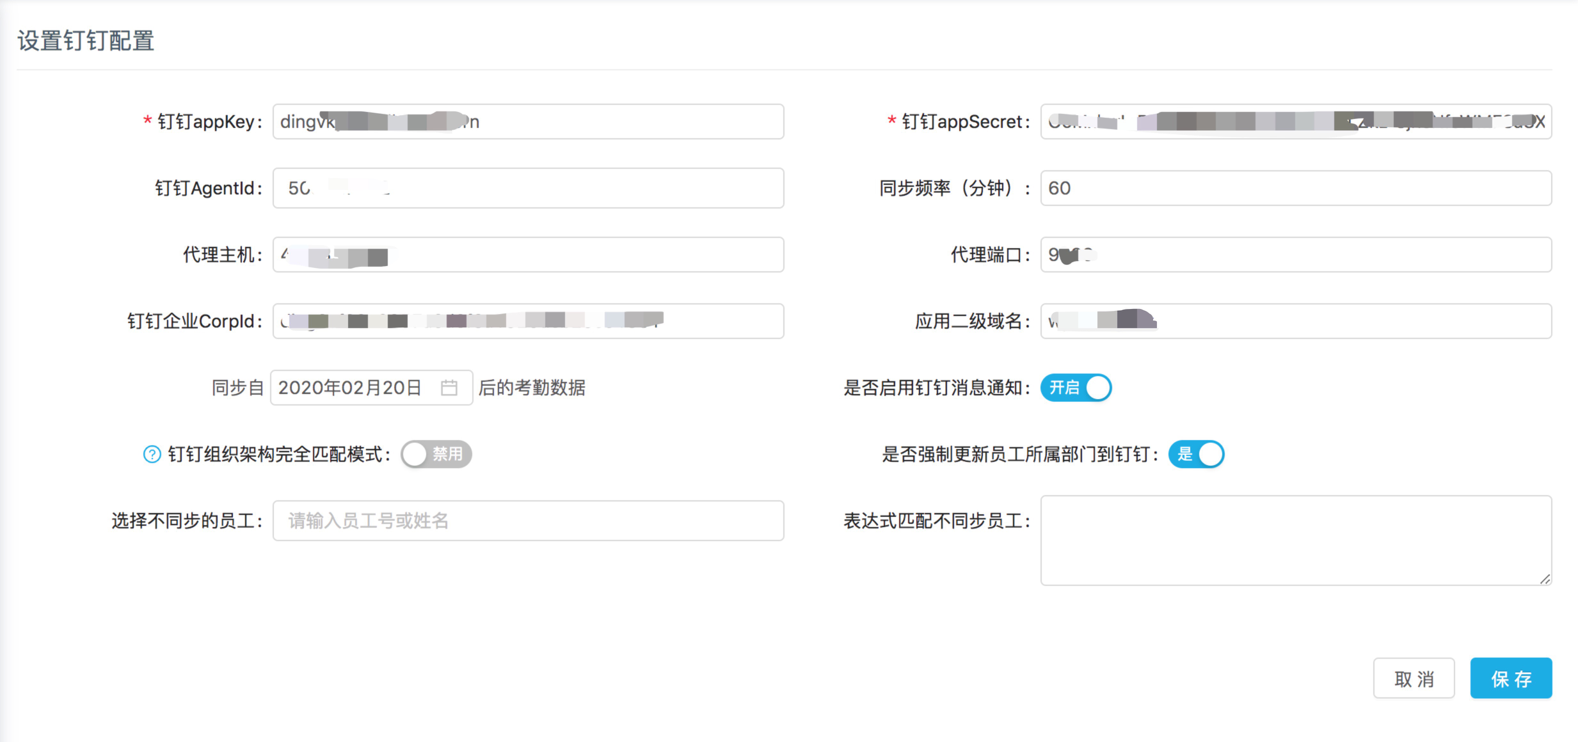This screenshot has width=1578, height=742.
Task: Focus the 钉钉appSecret input field
Action: tap(1296, 122)
